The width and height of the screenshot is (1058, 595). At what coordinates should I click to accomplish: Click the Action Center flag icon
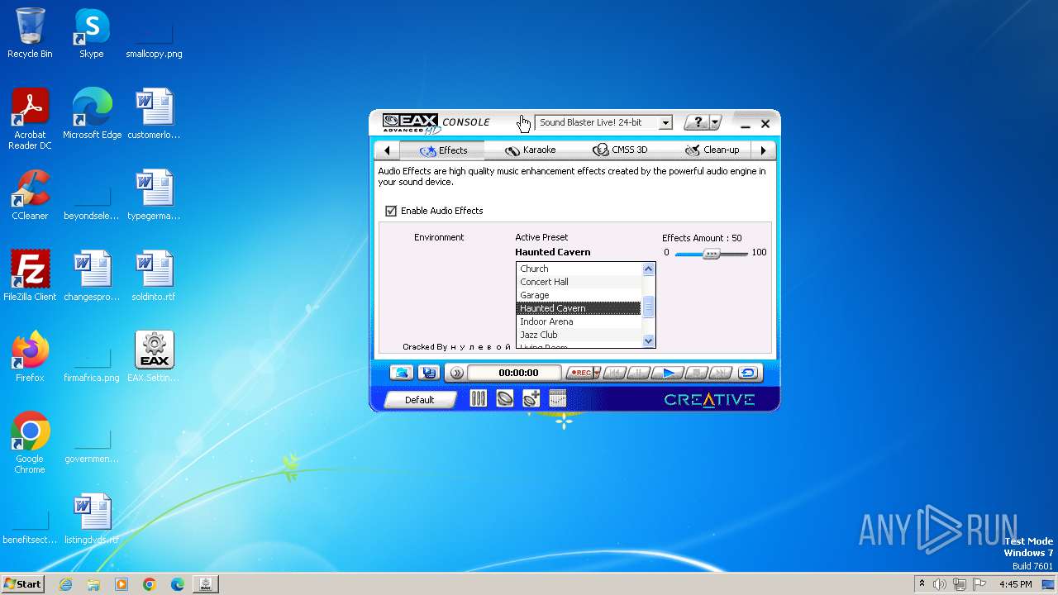click(x=979, y=584)
